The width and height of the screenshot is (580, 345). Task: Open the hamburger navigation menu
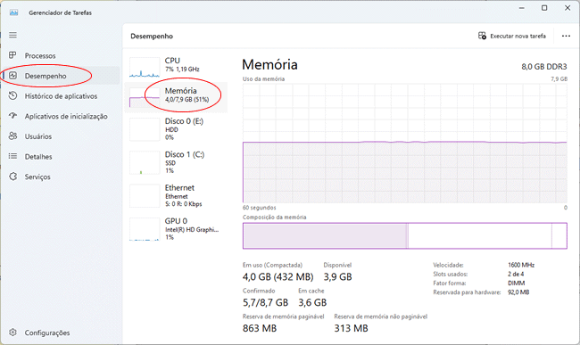pos(13,35)
